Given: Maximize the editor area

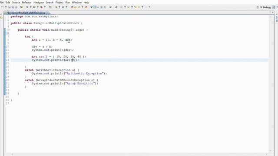Looking at the screenshot, I should pyautogui.click(x=273, y=12).
